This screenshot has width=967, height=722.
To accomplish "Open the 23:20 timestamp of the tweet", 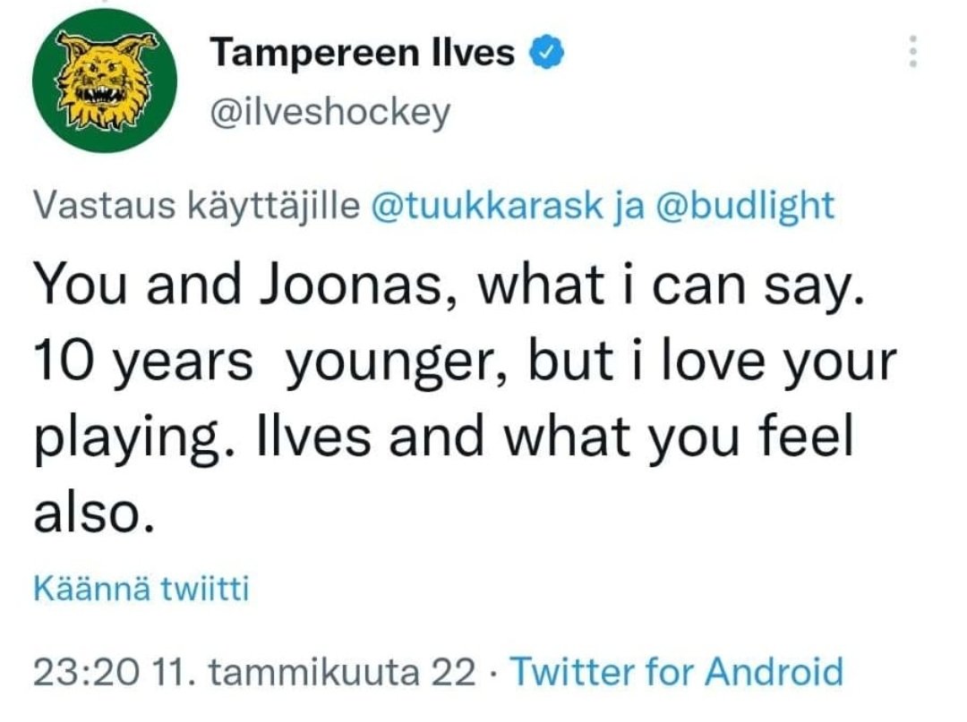I will (x=87, y=672).
